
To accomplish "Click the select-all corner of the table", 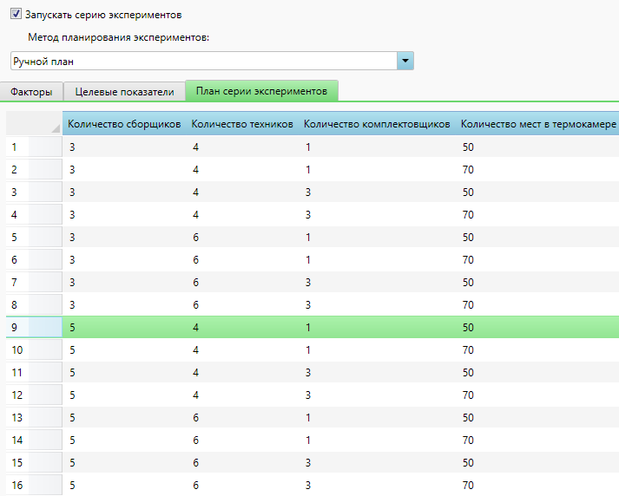I will click(33, 124).
